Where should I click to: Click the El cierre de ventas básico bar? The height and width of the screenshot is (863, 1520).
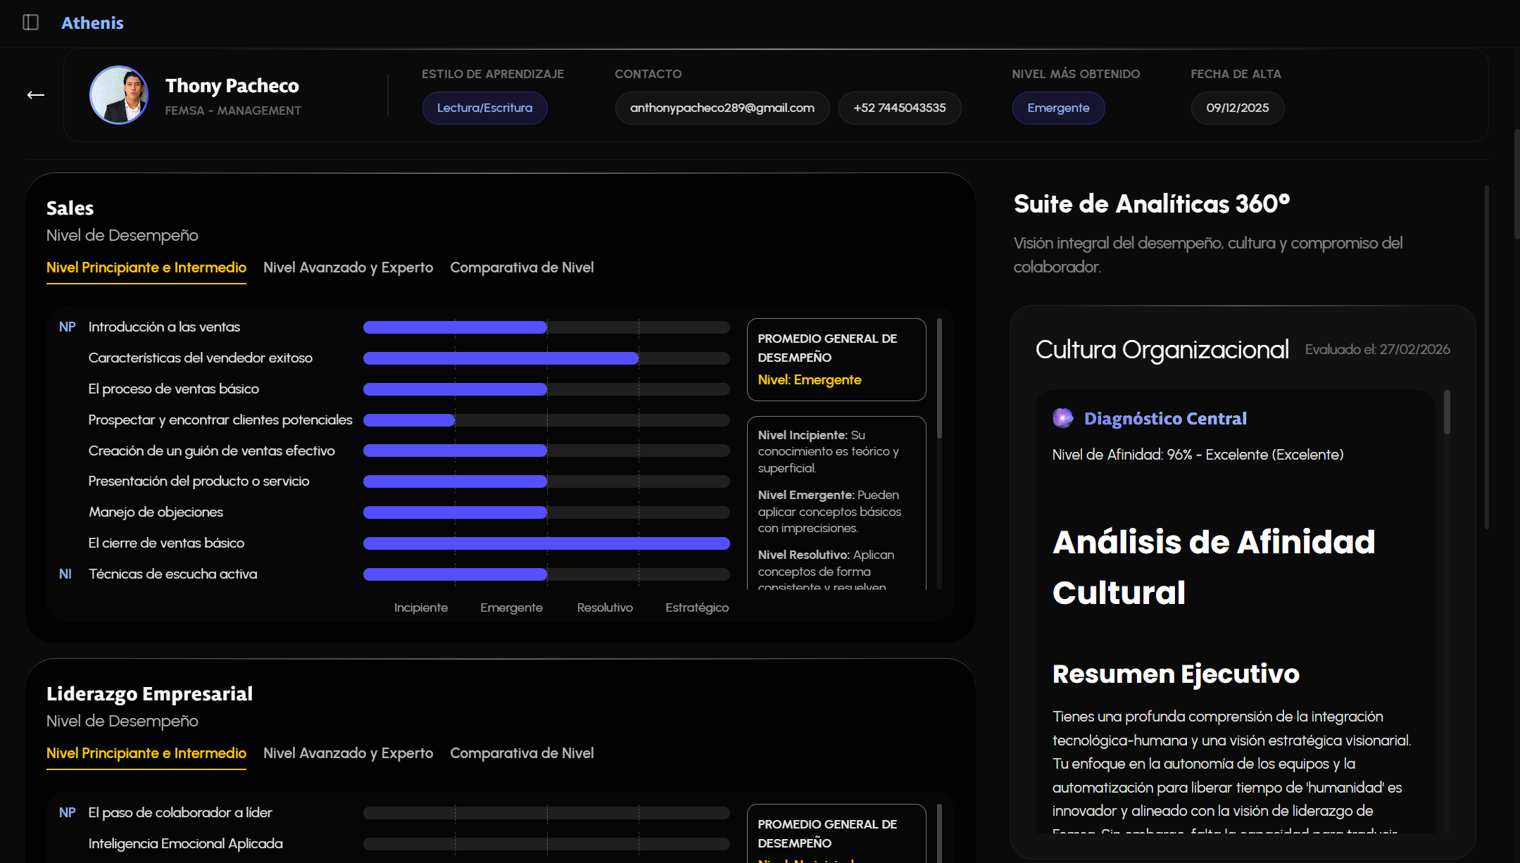546,543
